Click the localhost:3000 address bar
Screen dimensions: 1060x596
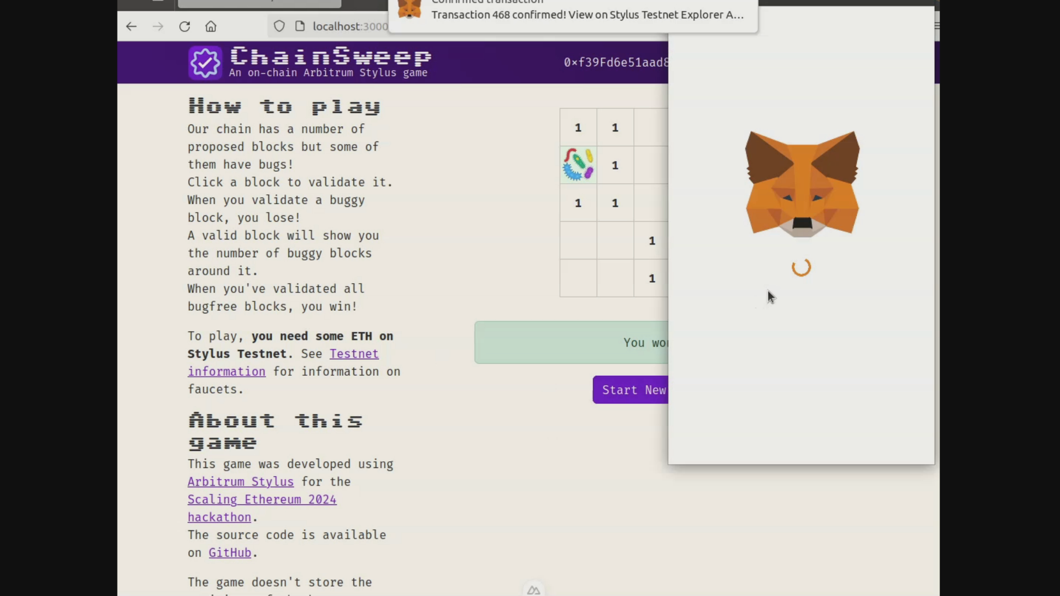point(350,26)
